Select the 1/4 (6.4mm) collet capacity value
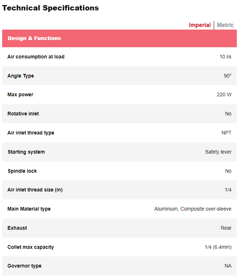 coord(218,247)
